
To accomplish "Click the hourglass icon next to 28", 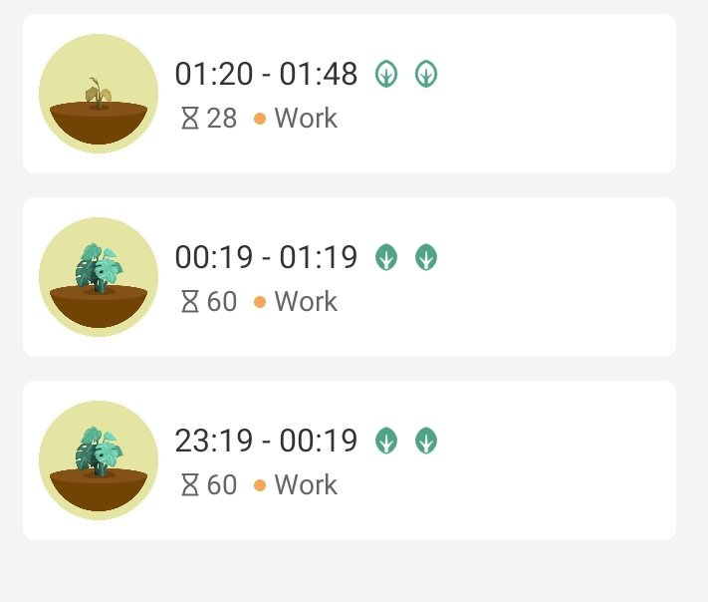I will pos(190,119).
